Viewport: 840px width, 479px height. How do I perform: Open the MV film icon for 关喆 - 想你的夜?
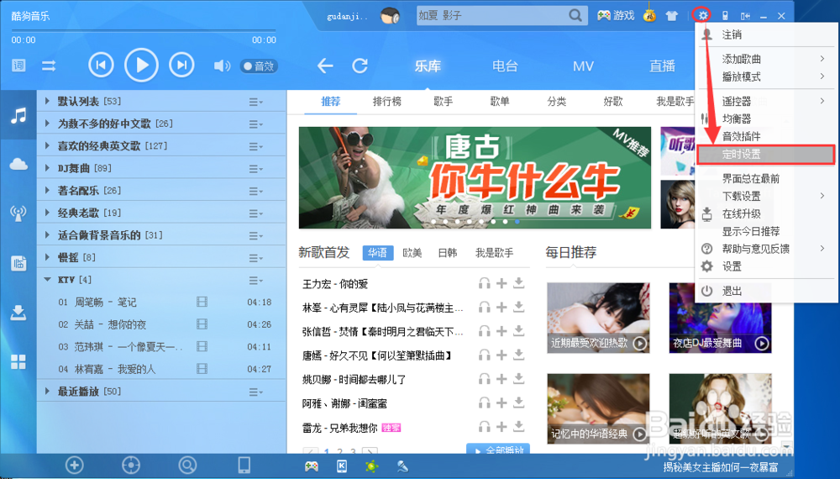click(x=202, y=324)
